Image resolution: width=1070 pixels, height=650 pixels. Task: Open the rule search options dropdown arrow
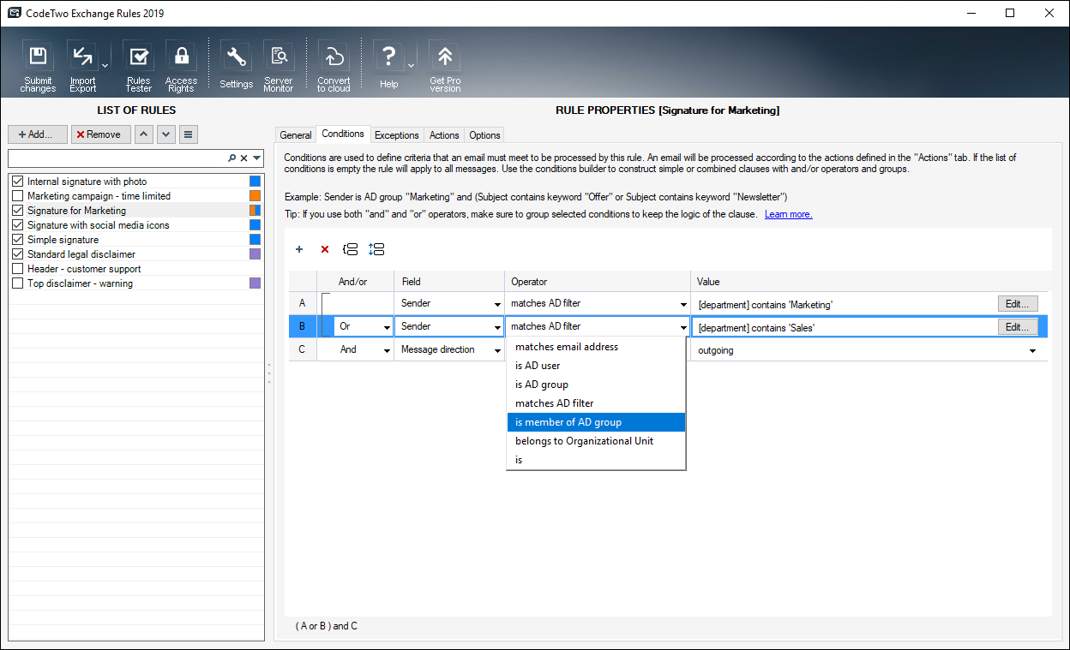pyautogui.click(x=256, y=158)
